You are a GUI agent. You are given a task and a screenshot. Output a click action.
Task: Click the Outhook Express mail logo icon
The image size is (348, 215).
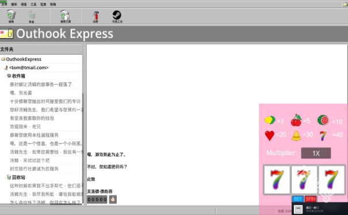click(x=6, y=33)
